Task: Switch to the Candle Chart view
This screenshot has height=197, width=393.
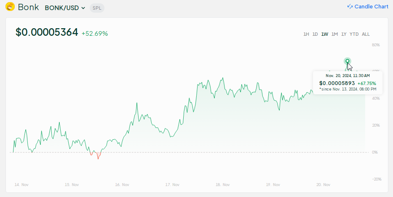Action: point(371,7)
